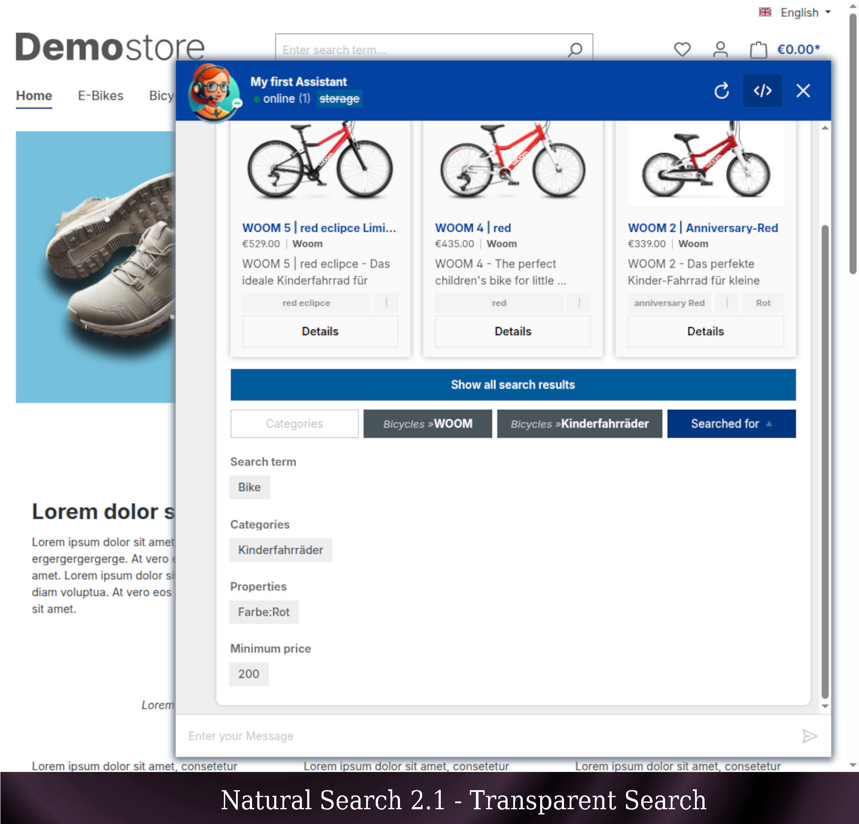Close the assistant chat window
Image resolution: width=859 pixels, height=824 pixels.
coord(803,91)
